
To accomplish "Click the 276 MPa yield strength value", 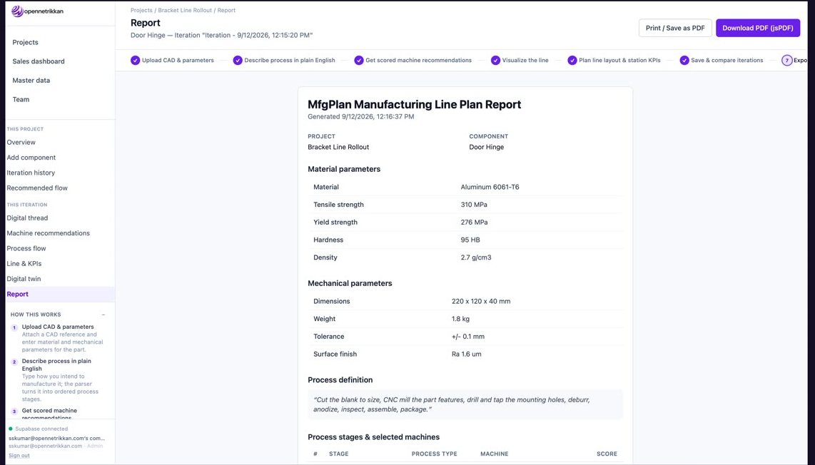I will click(474, 223).
